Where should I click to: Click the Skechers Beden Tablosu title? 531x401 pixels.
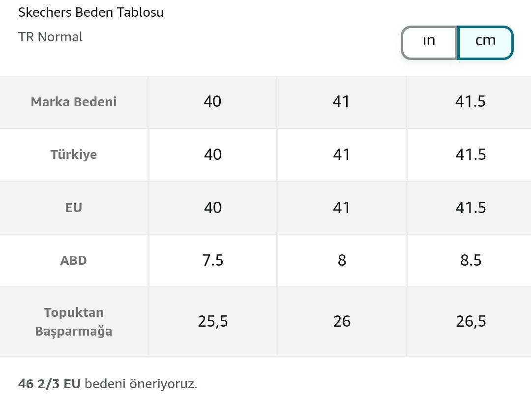91,12
